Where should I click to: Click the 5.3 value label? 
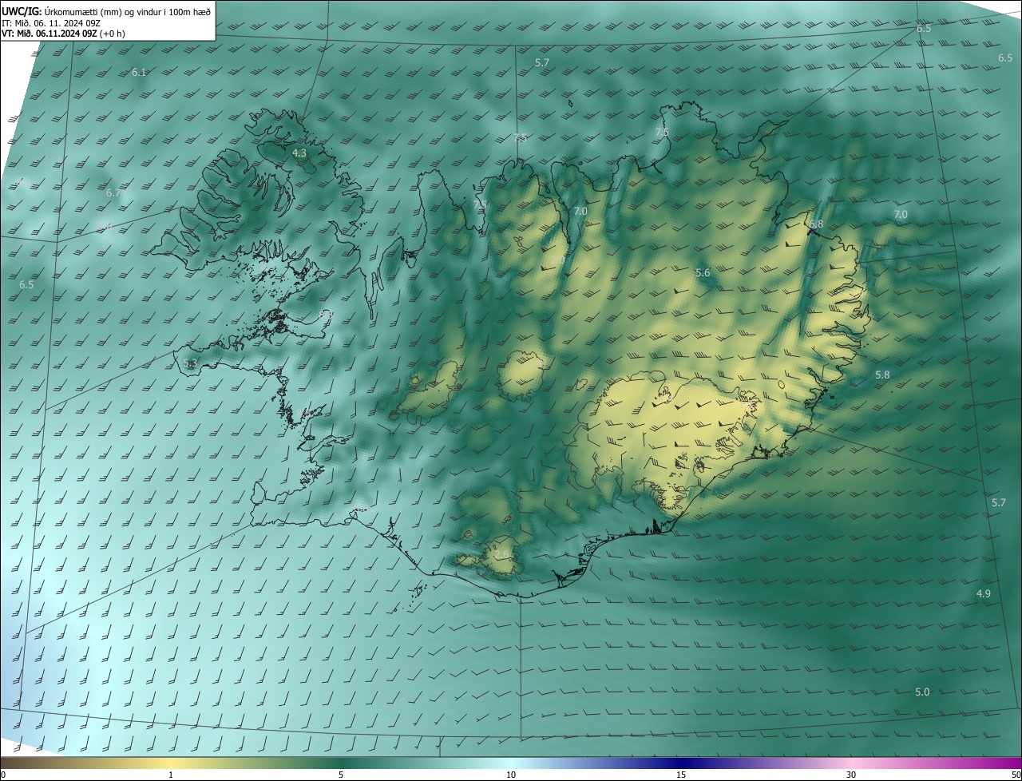click(x=190, y=363)
